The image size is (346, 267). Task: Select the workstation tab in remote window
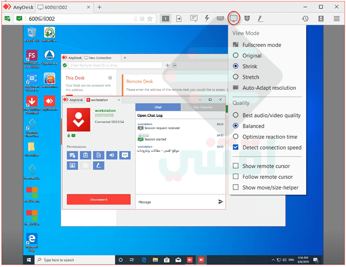(103, 100)
